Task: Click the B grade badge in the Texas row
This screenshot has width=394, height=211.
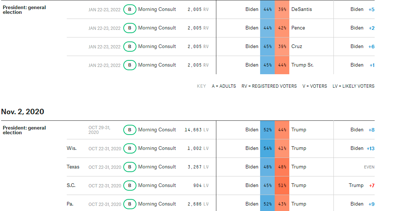Action: click(x=130, y=167)
